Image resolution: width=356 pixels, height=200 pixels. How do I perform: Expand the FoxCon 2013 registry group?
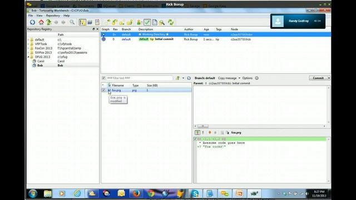[x=28, y=48]
